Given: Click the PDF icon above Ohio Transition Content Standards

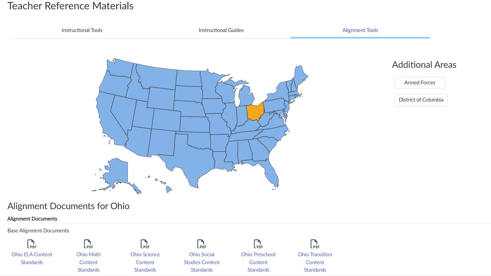Looking at the screenshot, I should (315, 244).
